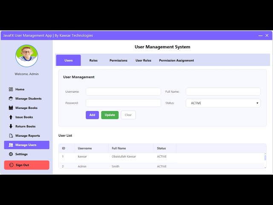Open the Roles tab

(93, 60)
